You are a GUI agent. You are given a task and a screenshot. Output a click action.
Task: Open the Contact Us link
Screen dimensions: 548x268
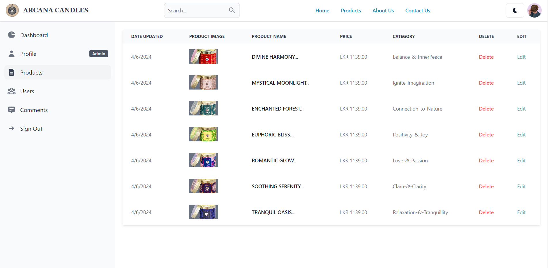(x=417, y=11)
